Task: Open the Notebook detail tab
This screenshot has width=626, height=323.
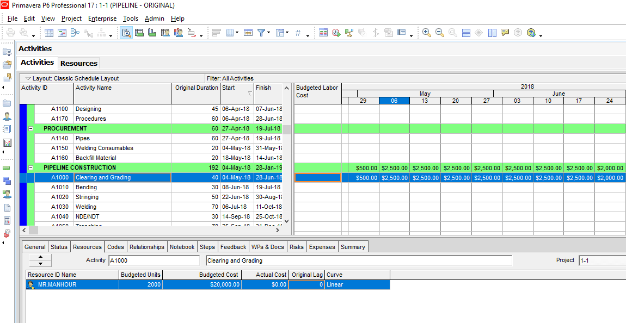Action: pyautogui.click(x=182, y=247)
